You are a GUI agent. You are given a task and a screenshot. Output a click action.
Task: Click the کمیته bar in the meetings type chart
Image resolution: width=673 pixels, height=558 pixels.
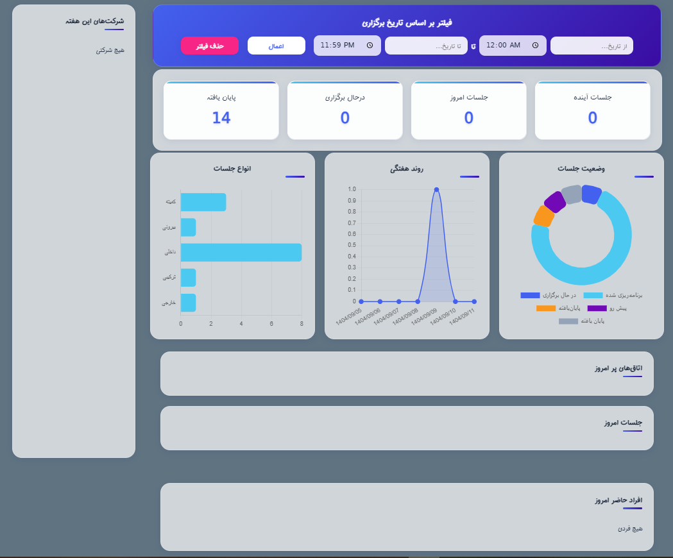coord(203,201)
